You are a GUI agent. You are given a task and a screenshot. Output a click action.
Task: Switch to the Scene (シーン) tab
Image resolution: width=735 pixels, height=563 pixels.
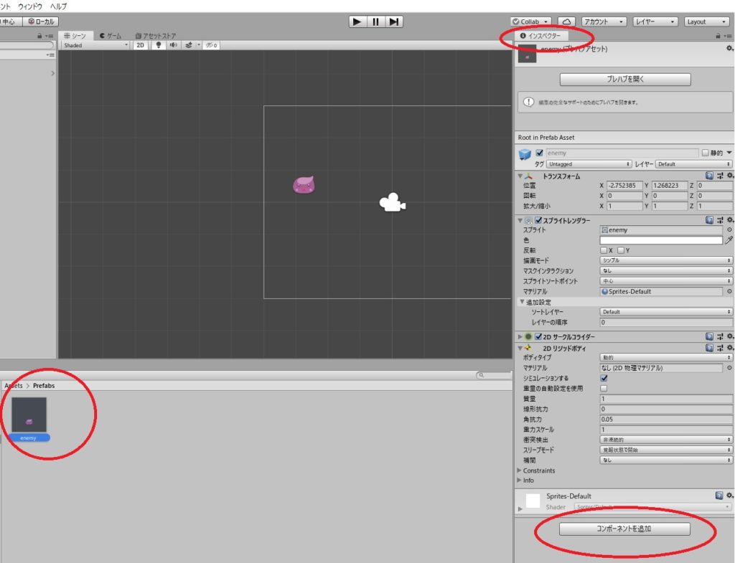[75, 36]
